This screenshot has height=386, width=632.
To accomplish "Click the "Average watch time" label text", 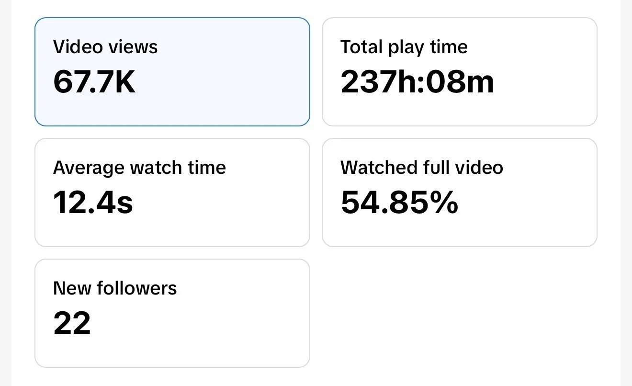I will [x=139, y=168].
